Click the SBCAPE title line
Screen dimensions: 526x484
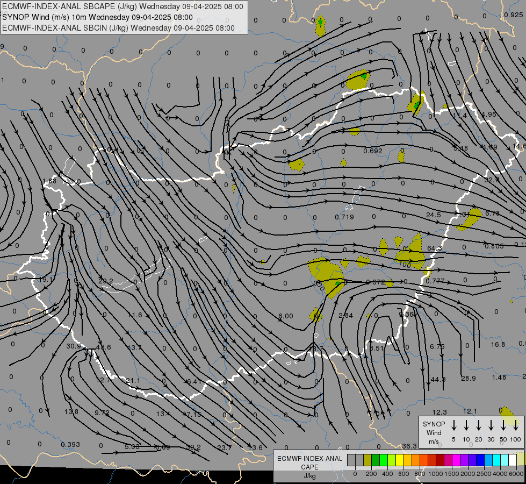[x=123, y=6]
